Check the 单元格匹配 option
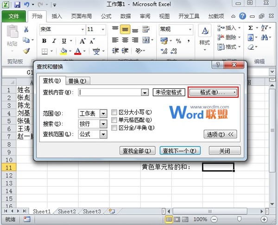This screenshot has height=225, width=278. [x=114, y=120]
